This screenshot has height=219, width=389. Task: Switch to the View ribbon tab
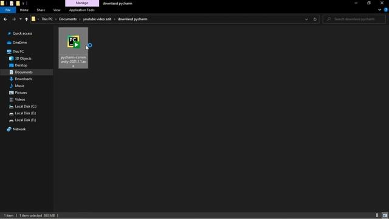pyautogui.click(x=57, y=10)
